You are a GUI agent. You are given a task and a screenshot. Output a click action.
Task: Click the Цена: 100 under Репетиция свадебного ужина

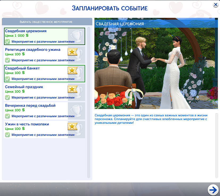[x=15, y=54]
